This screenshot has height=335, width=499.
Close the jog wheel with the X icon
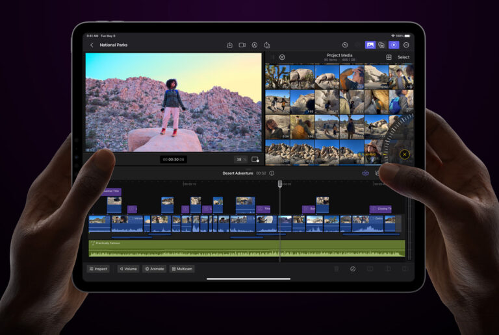(x=404, y=154)
